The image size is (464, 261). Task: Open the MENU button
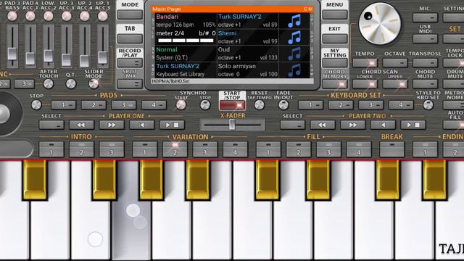335,14
